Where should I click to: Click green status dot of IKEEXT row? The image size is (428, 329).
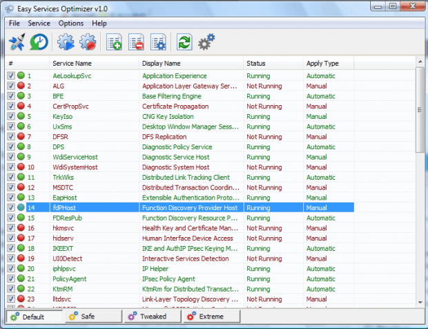21,248
